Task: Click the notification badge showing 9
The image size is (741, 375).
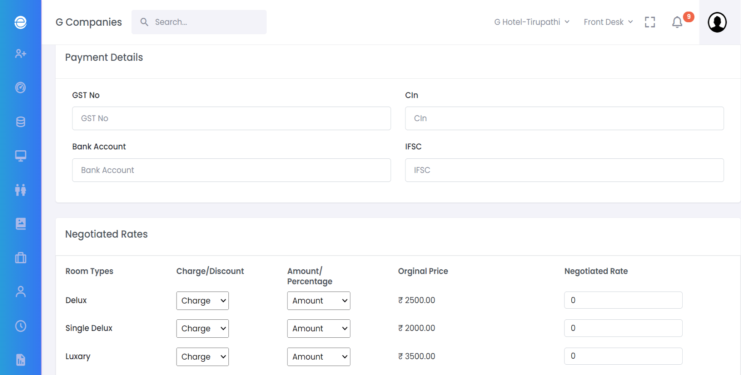Action: click(689, 17)
